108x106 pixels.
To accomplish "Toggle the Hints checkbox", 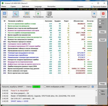I will (x=100, y=94).
